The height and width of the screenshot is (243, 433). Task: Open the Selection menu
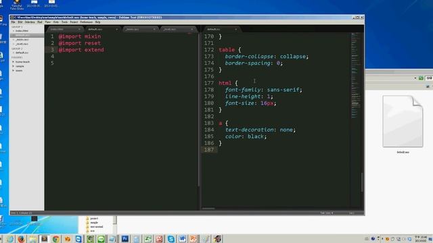coord(30,22)
